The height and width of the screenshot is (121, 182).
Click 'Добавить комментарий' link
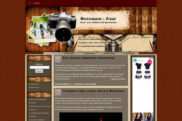point(85,84)
